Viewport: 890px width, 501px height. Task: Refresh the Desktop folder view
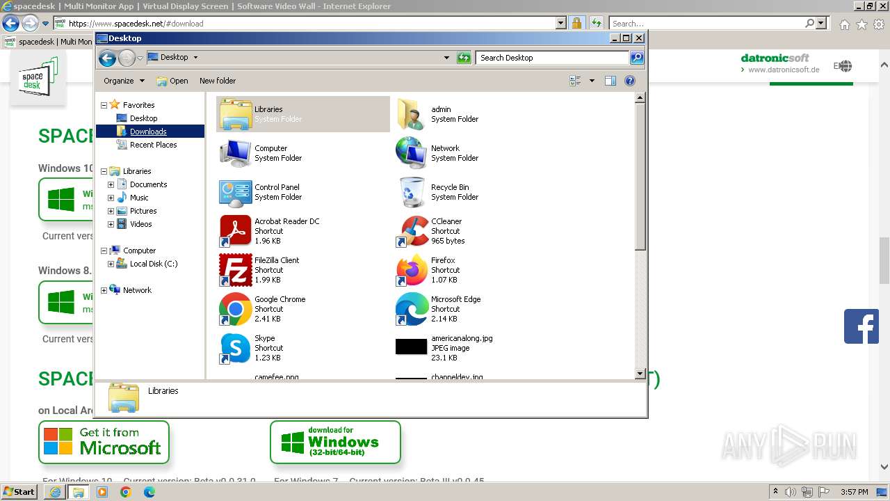coord(464,58)
